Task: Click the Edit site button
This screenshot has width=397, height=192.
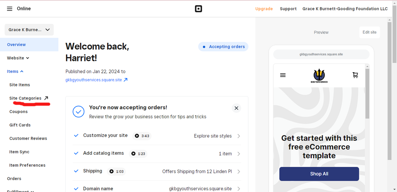Action: pos(369,32)
